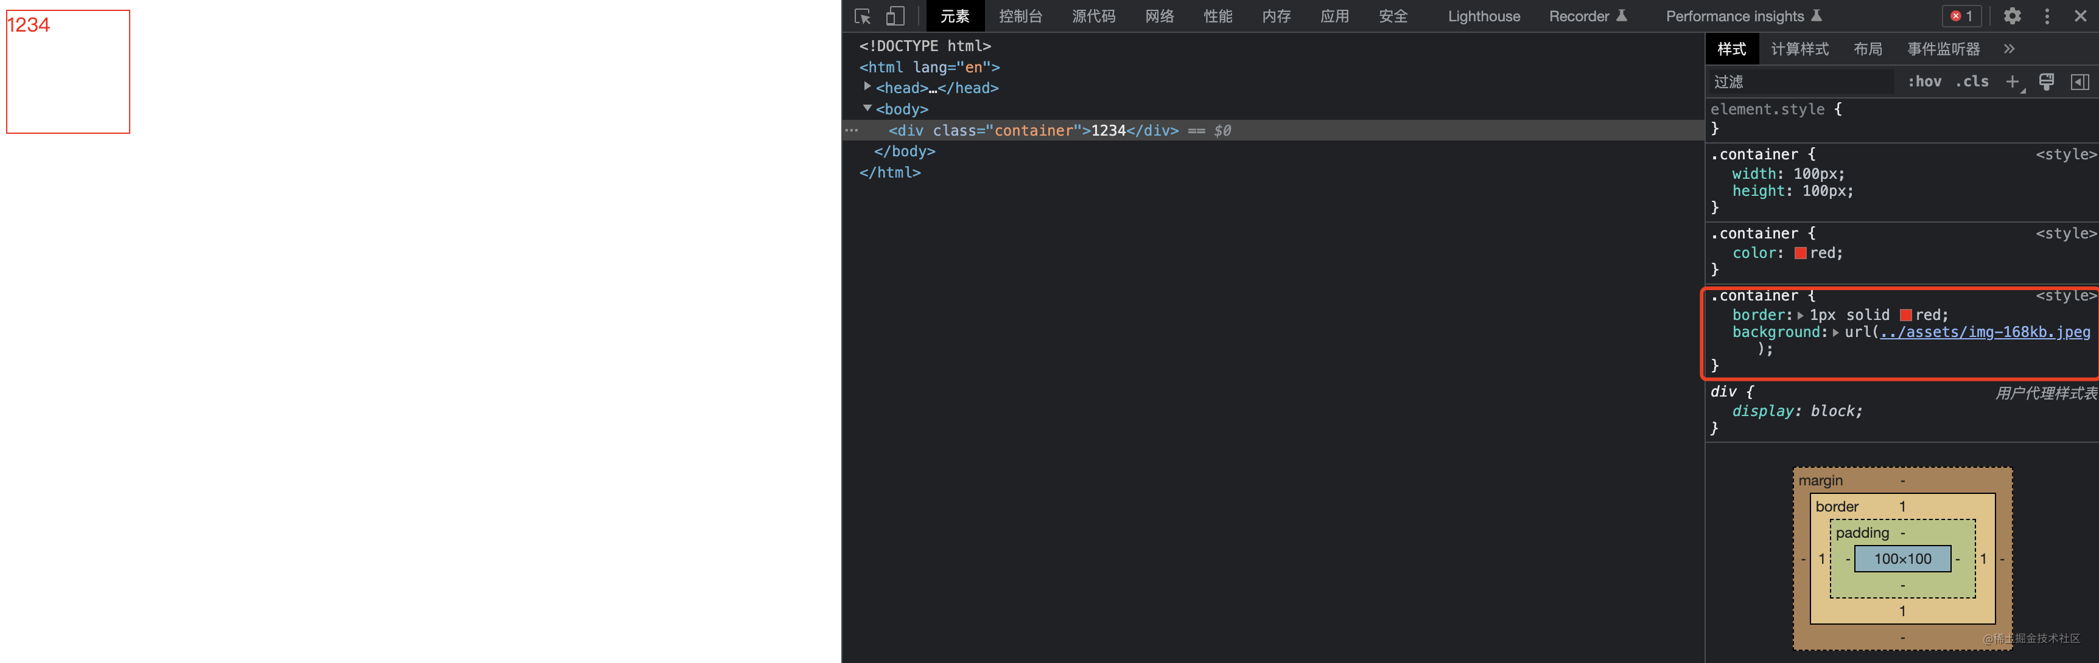
Task: Click the ellipsis beside the selected div
Action: coord(852,130)
